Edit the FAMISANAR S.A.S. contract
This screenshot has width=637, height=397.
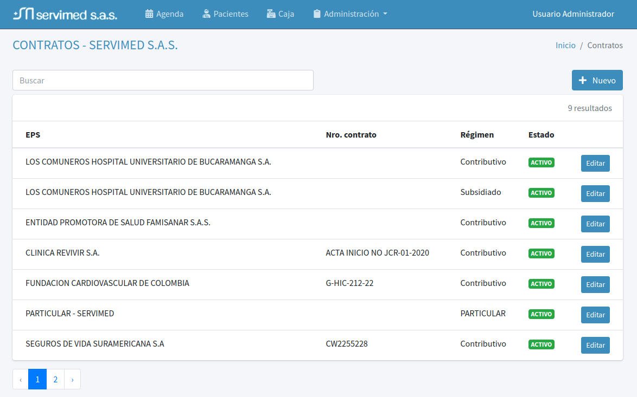[x=595, y=224]
